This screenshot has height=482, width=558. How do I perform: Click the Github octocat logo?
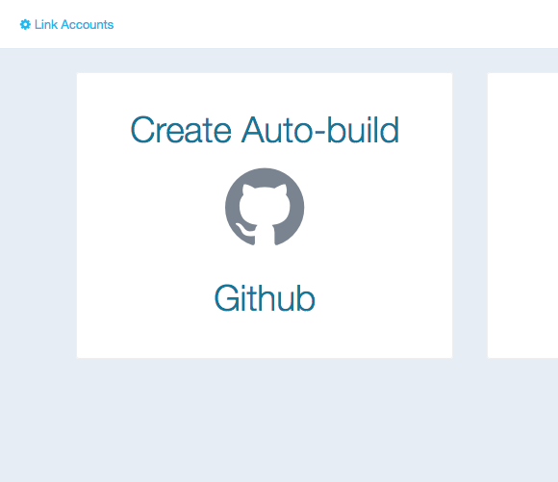265,207
